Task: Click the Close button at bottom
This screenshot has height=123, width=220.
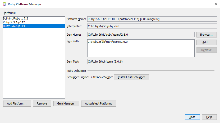Action: point(192,117)
